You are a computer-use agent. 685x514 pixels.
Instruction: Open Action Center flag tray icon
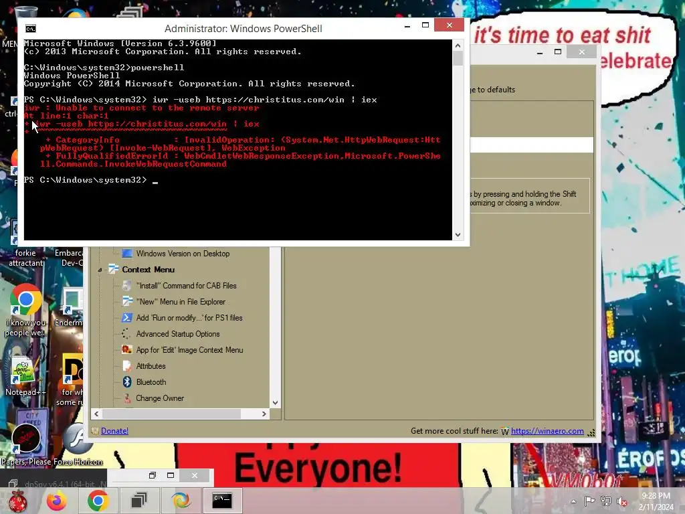point(589,501)
